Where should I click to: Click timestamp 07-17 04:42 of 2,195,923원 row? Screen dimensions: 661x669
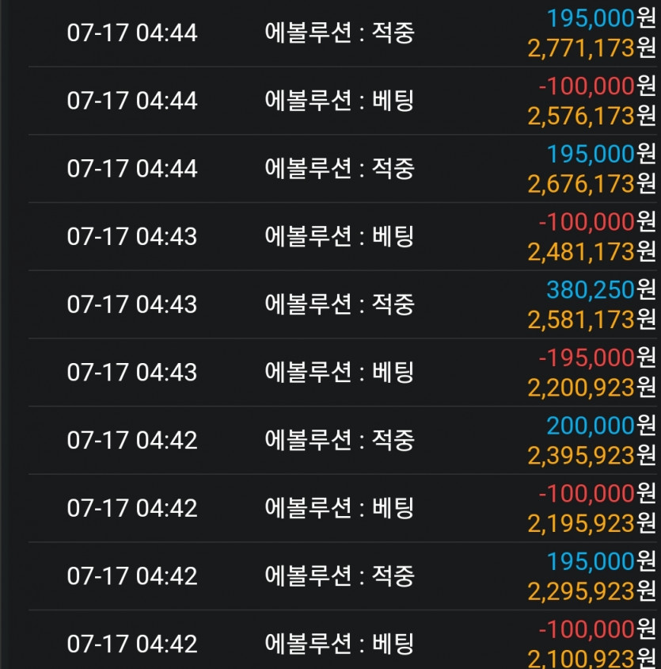[132, 508]
